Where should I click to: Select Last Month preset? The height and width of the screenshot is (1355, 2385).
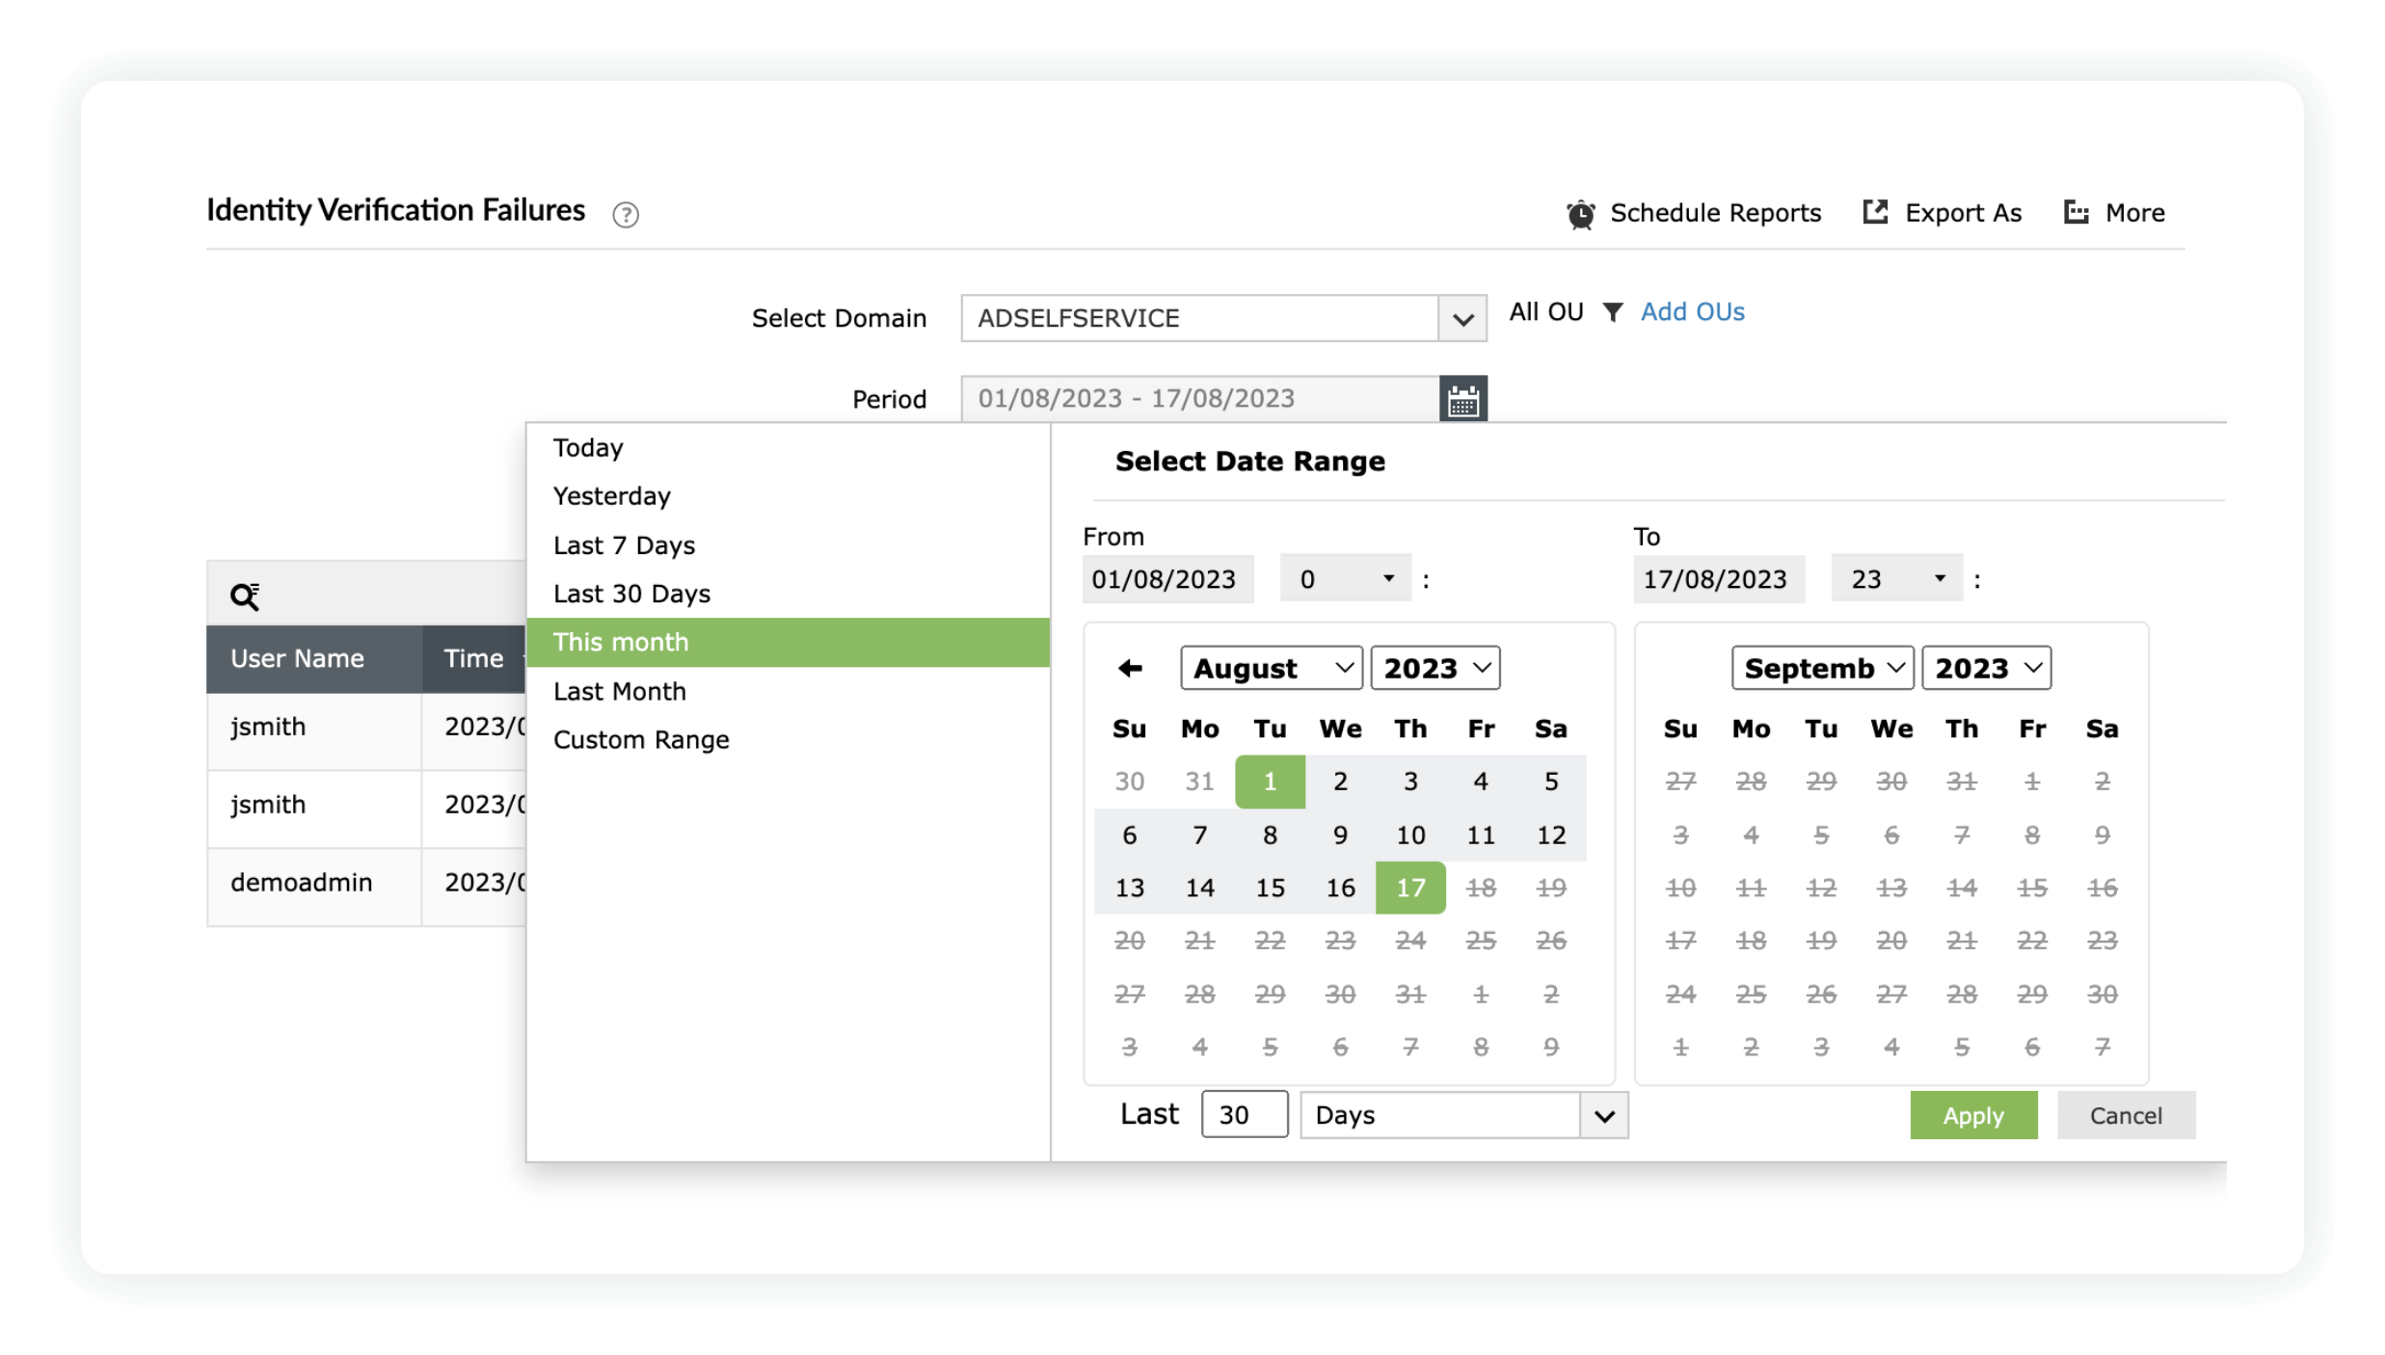click(619, 691)
